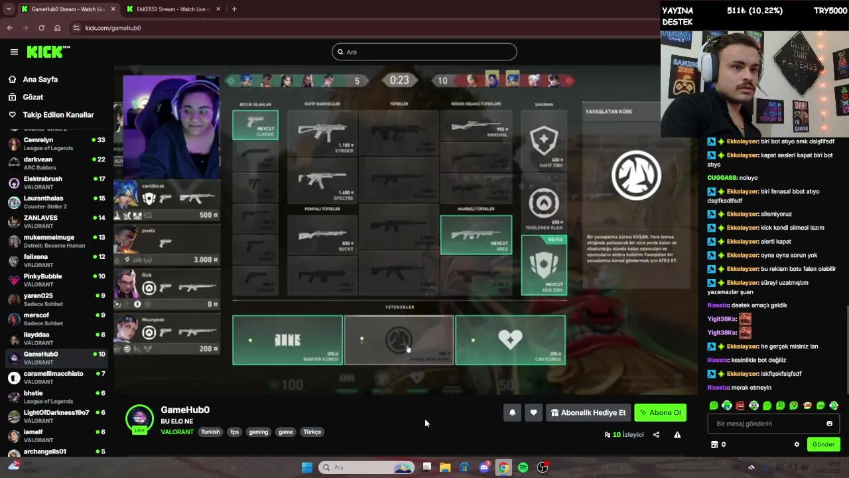Open site information icon in address bar
Viewport: 849px width, 478px height.
pyautogui.click(x=76, y=28)
